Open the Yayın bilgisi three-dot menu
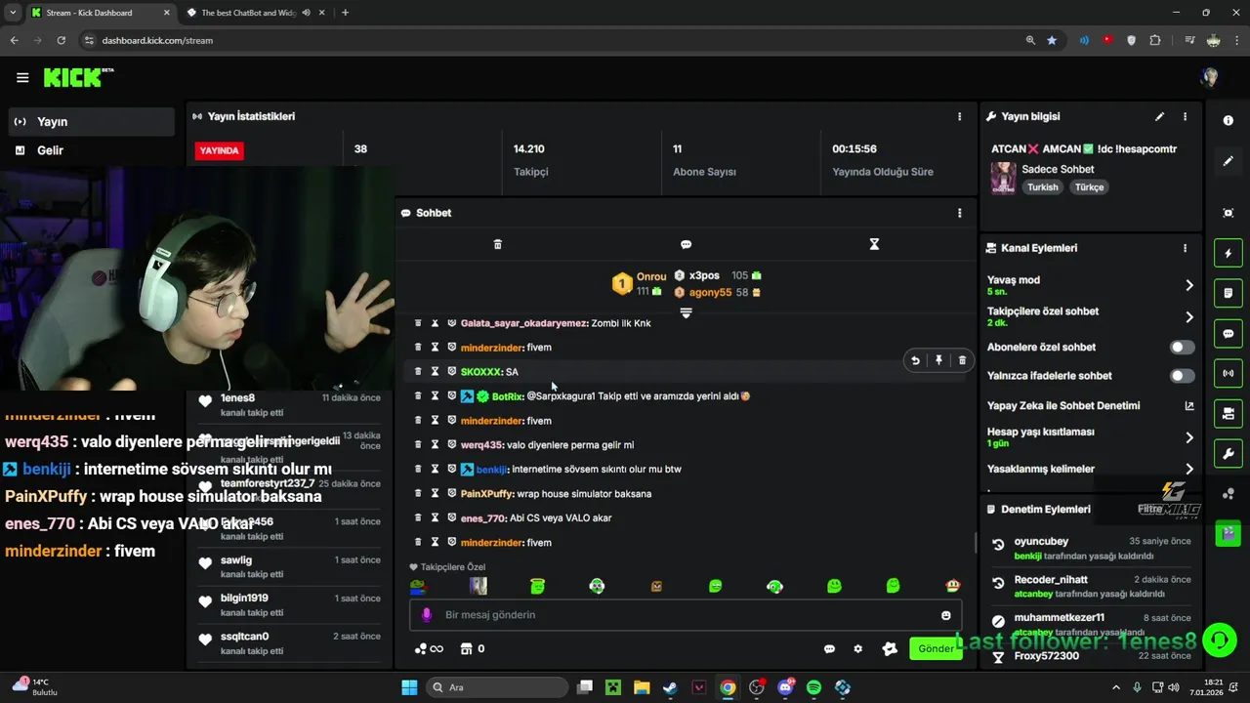The width and height of the screenshot is (1250, 703). coord(1185,116)
